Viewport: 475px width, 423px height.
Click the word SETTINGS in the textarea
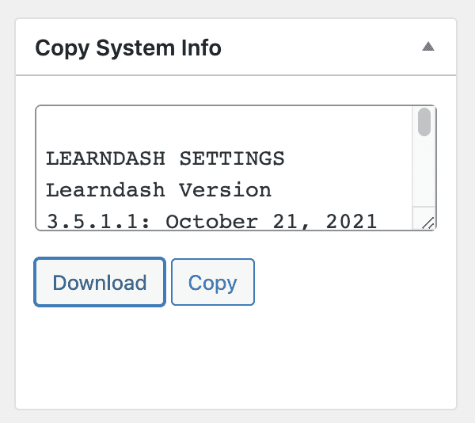[232, 158]
